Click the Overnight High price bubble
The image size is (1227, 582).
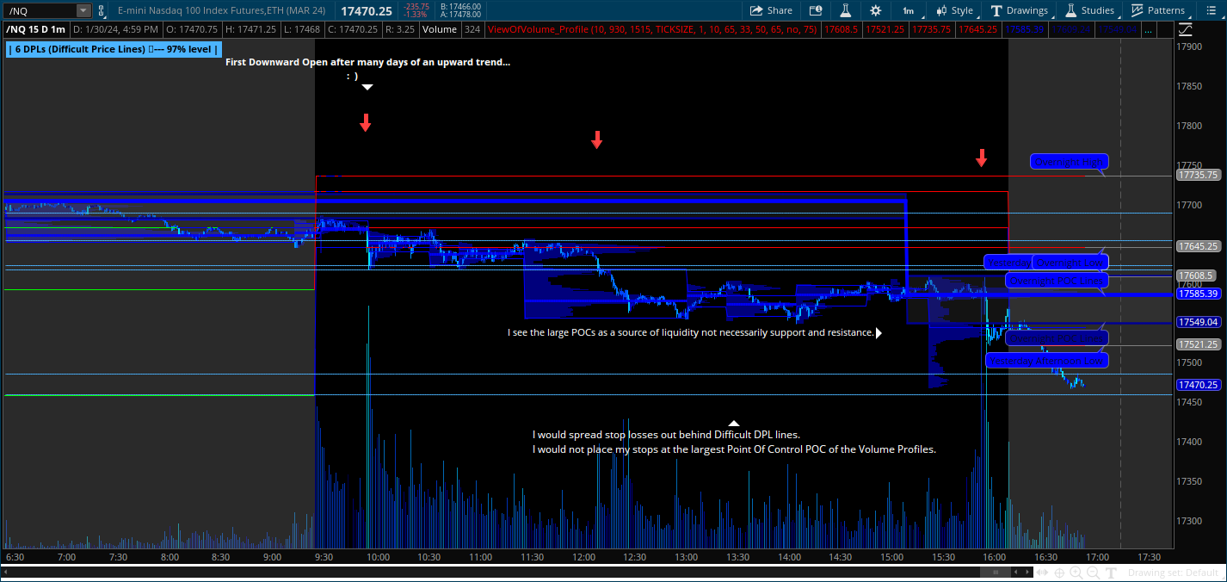click(x=1069, y=162)
